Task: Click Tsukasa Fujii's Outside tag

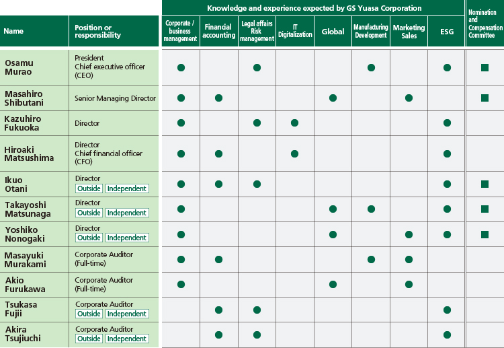Action: 89,314
